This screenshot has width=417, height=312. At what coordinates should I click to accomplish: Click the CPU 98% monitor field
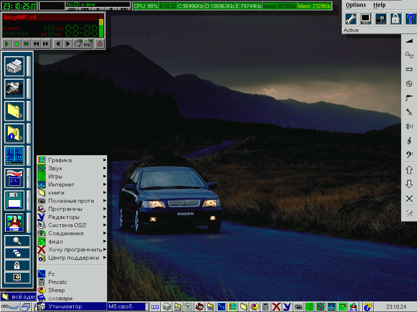pyautogui.click(x=145, y=6)
